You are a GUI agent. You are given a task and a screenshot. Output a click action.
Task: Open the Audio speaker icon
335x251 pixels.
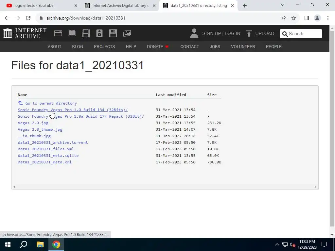pos(99,33)
